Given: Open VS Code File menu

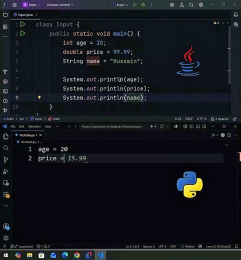Looking at the screenshot, I should tap(13, 126).
